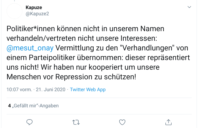This screenshot has height=128, width=198.
Task: Click the final tweet line about Repression
Action: point(71,77)
